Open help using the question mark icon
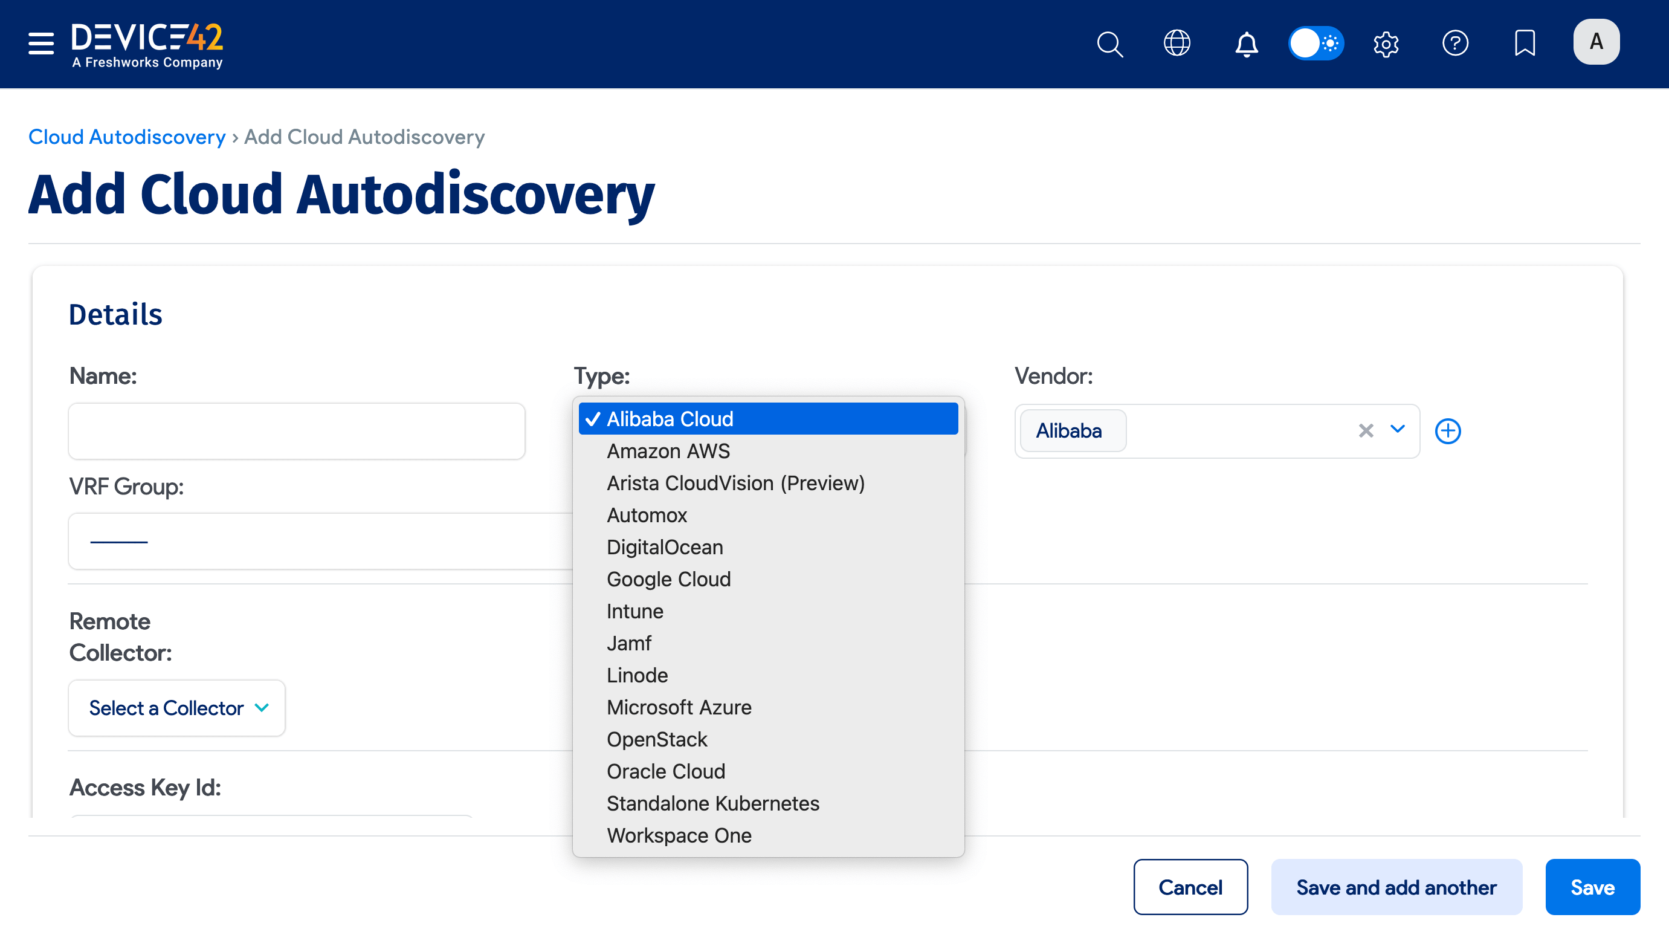This screenshot has width=1669, height=926. pos(1455,44)
